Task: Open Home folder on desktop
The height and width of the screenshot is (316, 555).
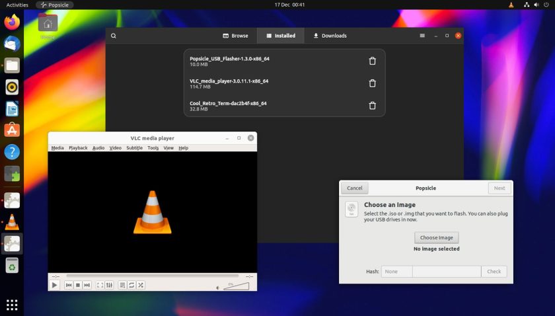Action: point(48,26)
